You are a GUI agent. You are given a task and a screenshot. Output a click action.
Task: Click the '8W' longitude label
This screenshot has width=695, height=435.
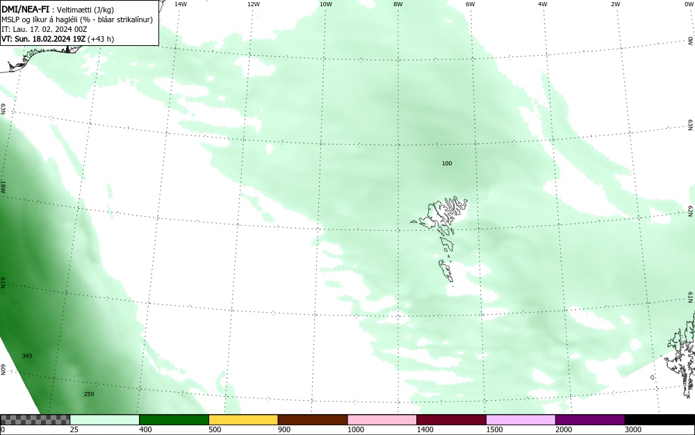click(398, 4)
